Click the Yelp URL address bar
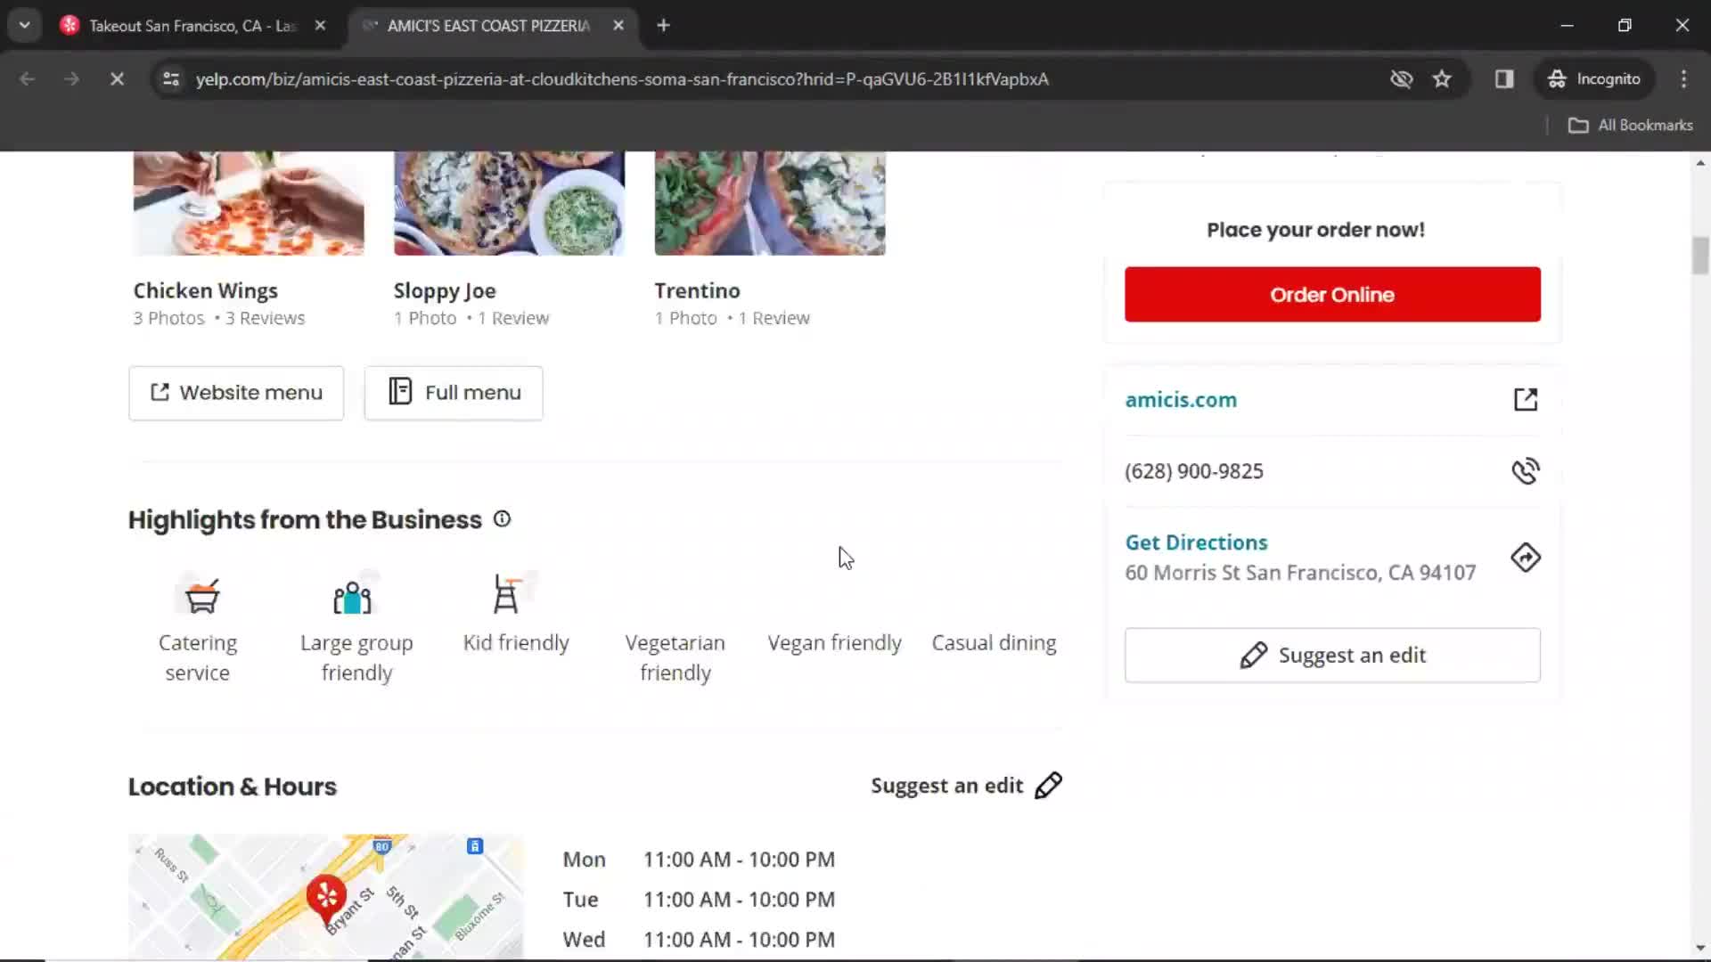The image size is (1711, 962). pyautogui.click(x=622, y=79)
